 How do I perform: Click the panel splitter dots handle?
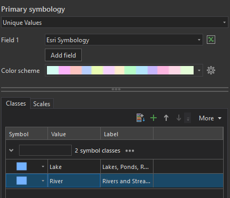116,89
